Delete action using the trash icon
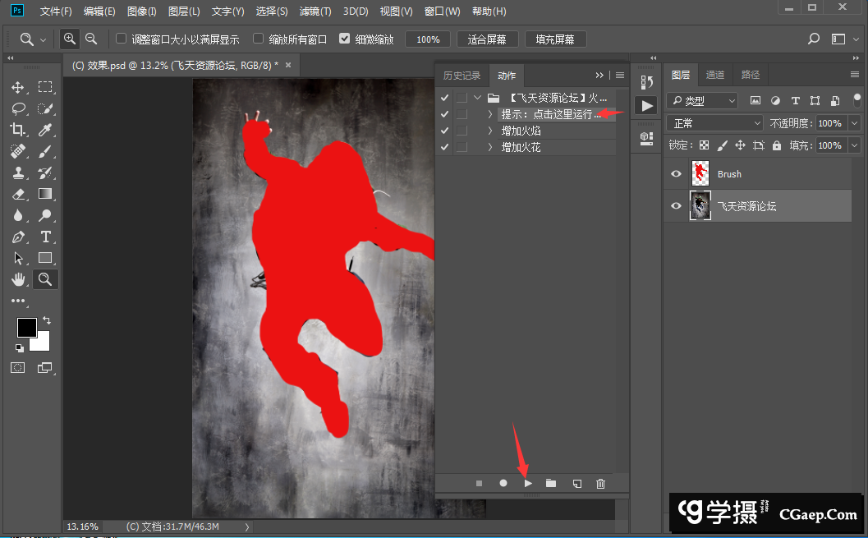 [x=600, y=484]
